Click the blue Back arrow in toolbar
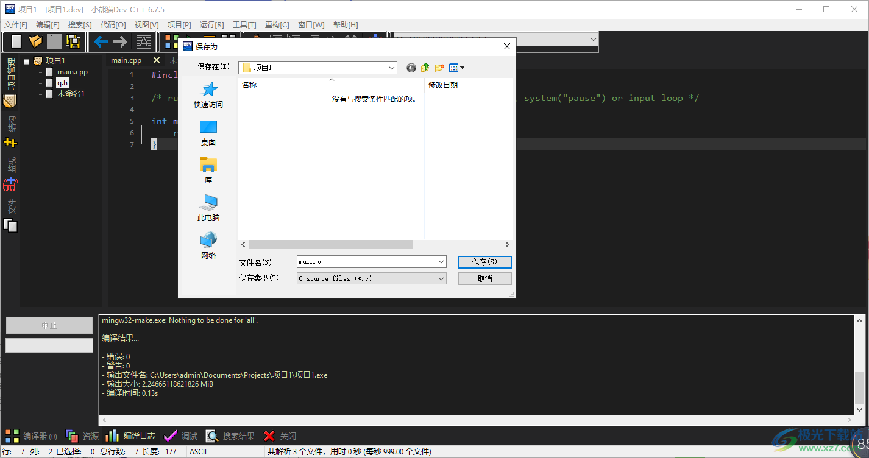The height and width of the screenshot is (458, 869). [x=101, y=41]
